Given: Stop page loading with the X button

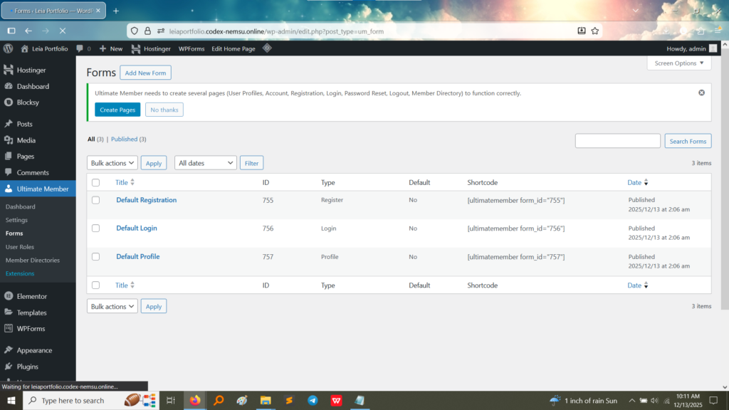Looking at the screenshot, I should click(x=63, y=31).
